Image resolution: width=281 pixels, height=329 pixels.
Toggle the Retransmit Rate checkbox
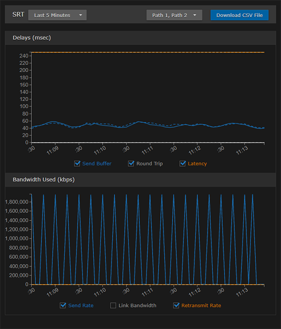click(x=177, y=306)
